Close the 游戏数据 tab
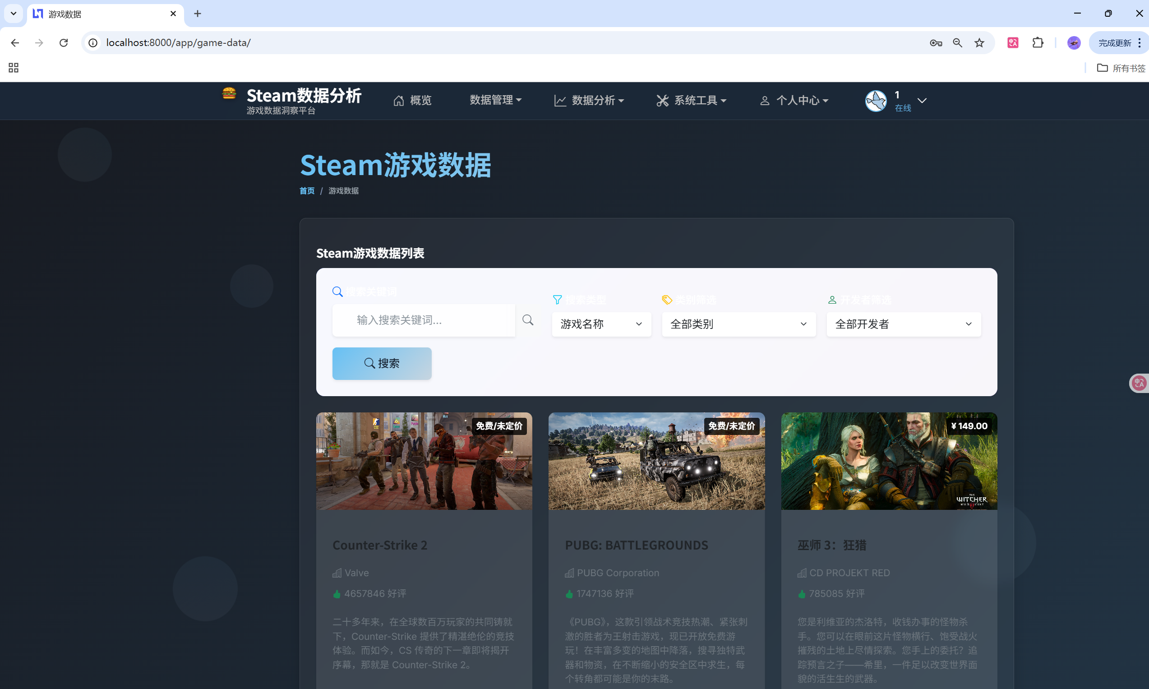This screenshot has width=1149, height=689. [173, 14]
